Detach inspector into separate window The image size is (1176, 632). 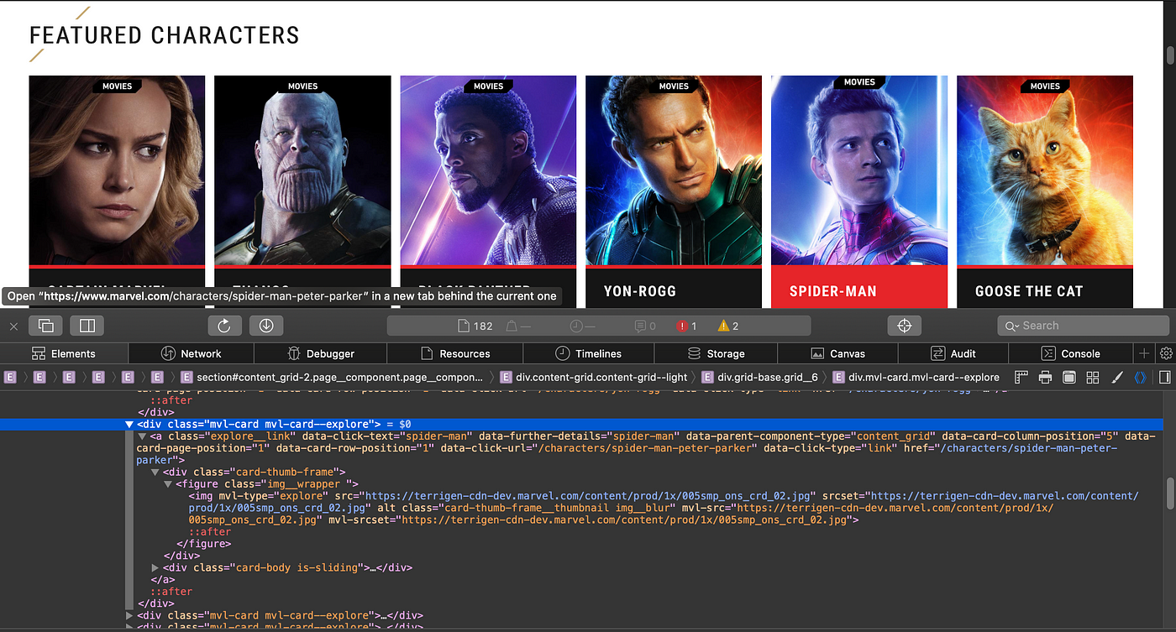pyautogui.click(x=46, y=326)
